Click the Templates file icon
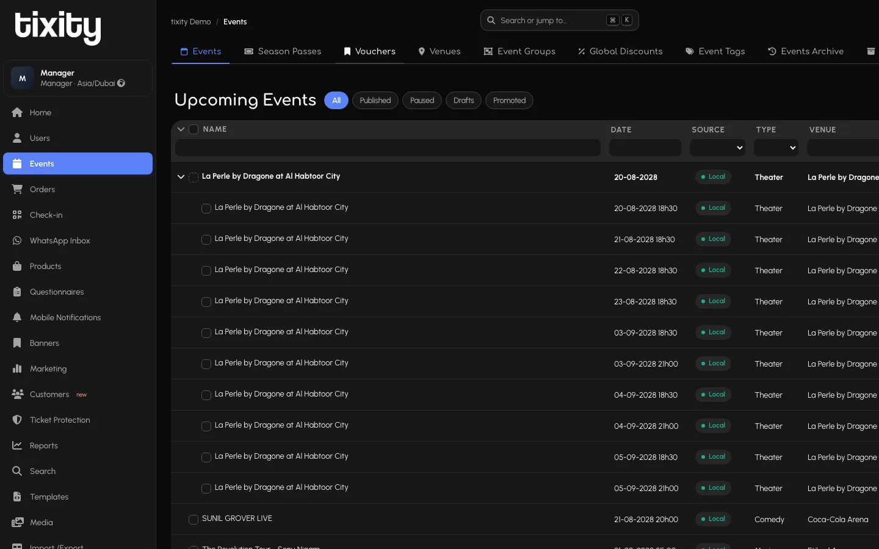The height and width of the screenshot is (549, 879). point(17,497)
